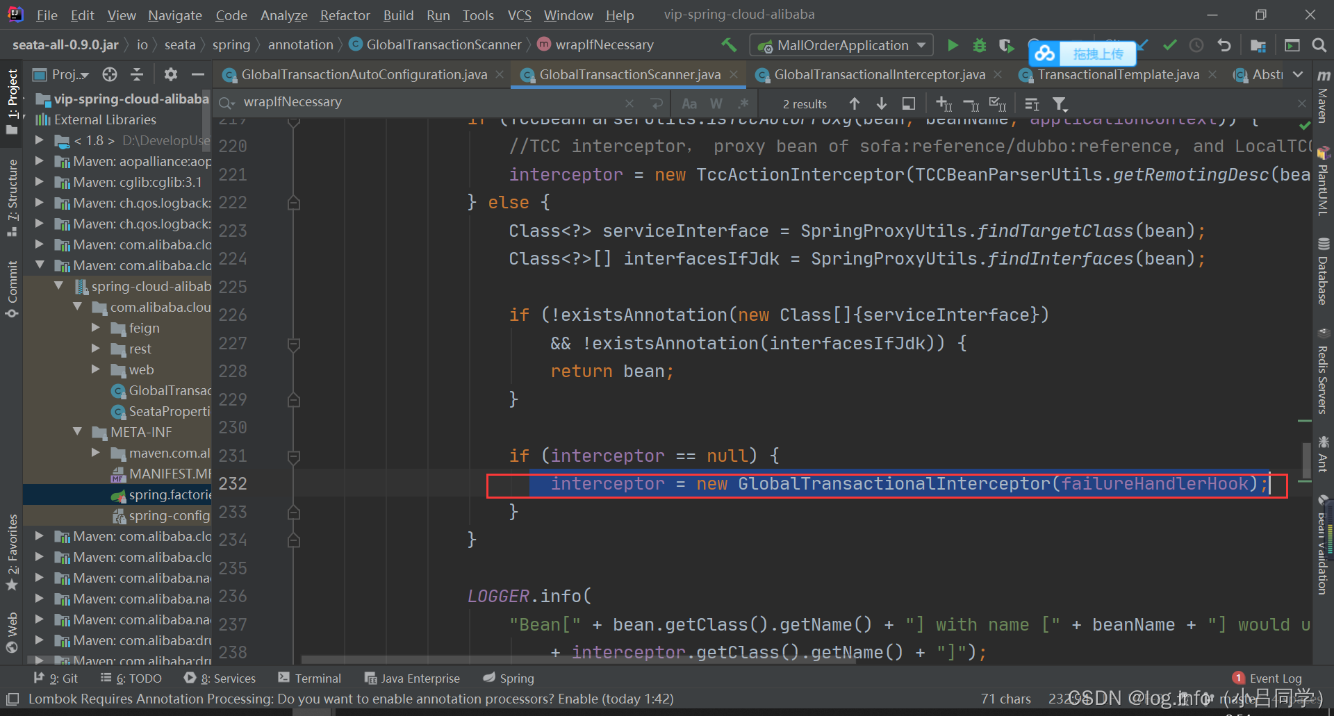Open the Event Log panel
Screen dimensions: 1334x716
point(1267,678)
